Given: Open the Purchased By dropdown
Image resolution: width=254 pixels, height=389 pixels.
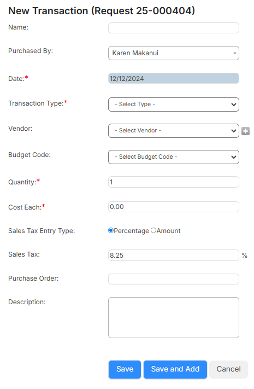Looking at the screenshot, I should point(174,53).
